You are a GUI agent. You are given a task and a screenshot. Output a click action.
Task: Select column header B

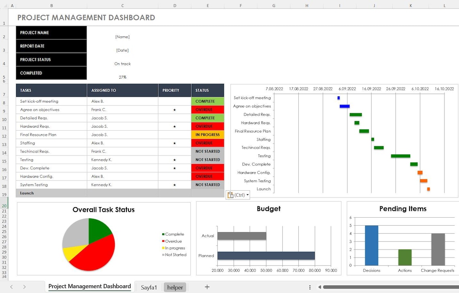(x=51, y=6)
